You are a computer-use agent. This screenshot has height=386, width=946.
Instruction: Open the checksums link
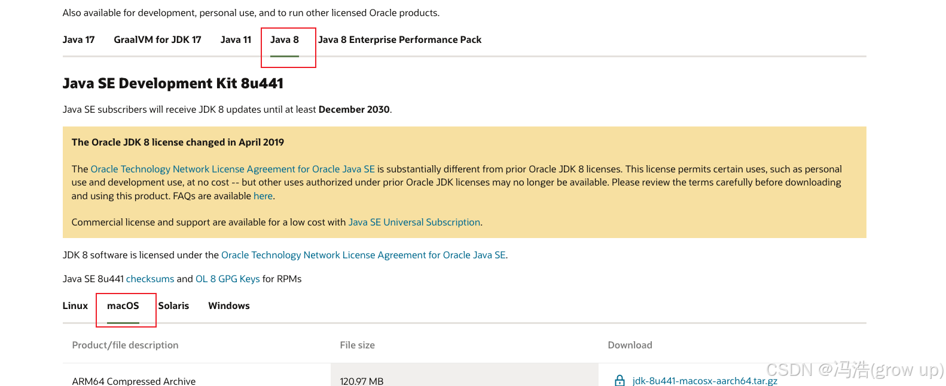150,279
